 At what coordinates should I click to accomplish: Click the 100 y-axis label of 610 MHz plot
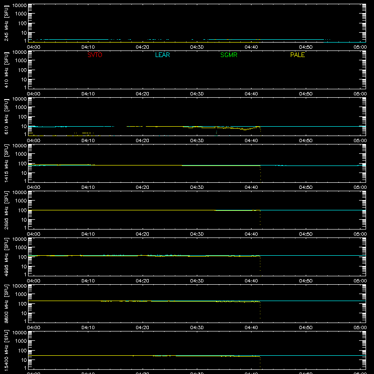click(x=22, y=117)
